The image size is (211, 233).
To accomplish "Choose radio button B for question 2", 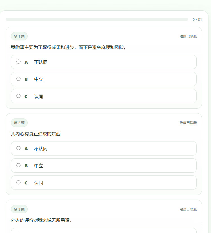I will point(18,165).
